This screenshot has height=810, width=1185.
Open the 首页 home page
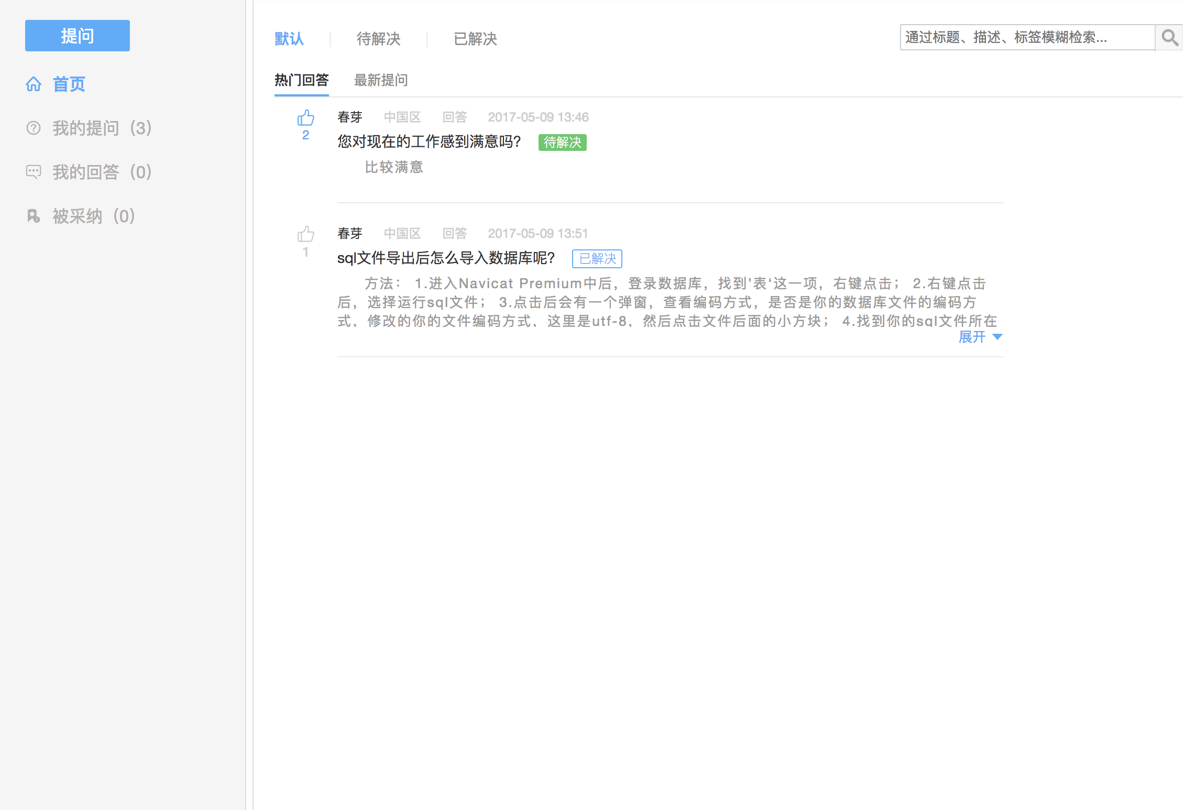tap(69, 84)
